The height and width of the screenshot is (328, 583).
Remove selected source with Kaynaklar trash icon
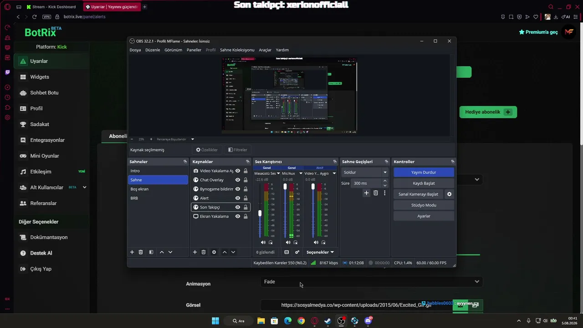click(204, 252)
